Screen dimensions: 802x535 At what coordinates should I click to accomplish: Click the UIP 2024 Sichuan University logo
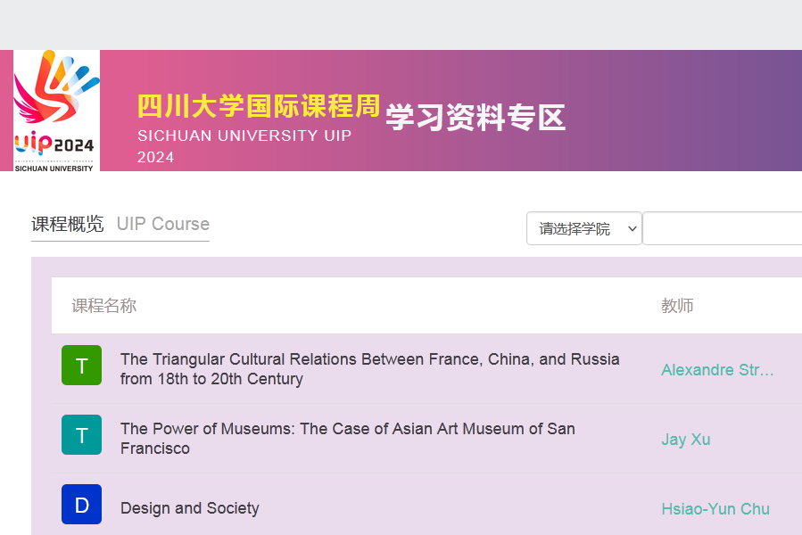tap(56, 111)
